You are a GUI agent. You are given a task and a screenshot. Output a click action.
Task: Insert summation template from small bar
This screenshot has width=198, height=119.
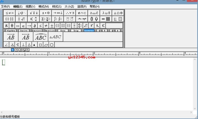80,26
